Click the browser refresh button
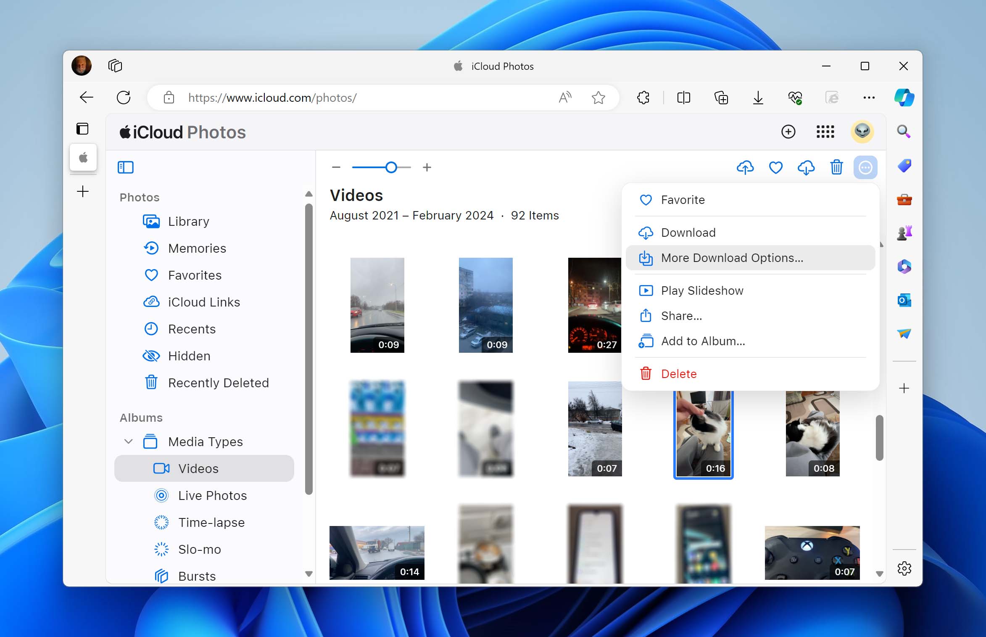Screen dimensions: 986x637 click(x=124, y=98)
